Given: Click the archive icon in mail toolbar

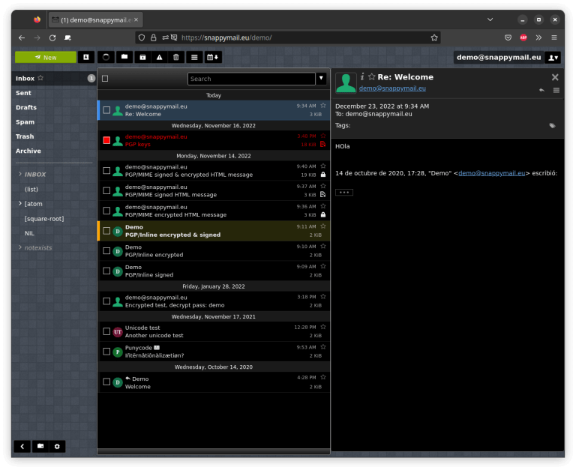Looking at the screenshot, I should coord(142,57).
